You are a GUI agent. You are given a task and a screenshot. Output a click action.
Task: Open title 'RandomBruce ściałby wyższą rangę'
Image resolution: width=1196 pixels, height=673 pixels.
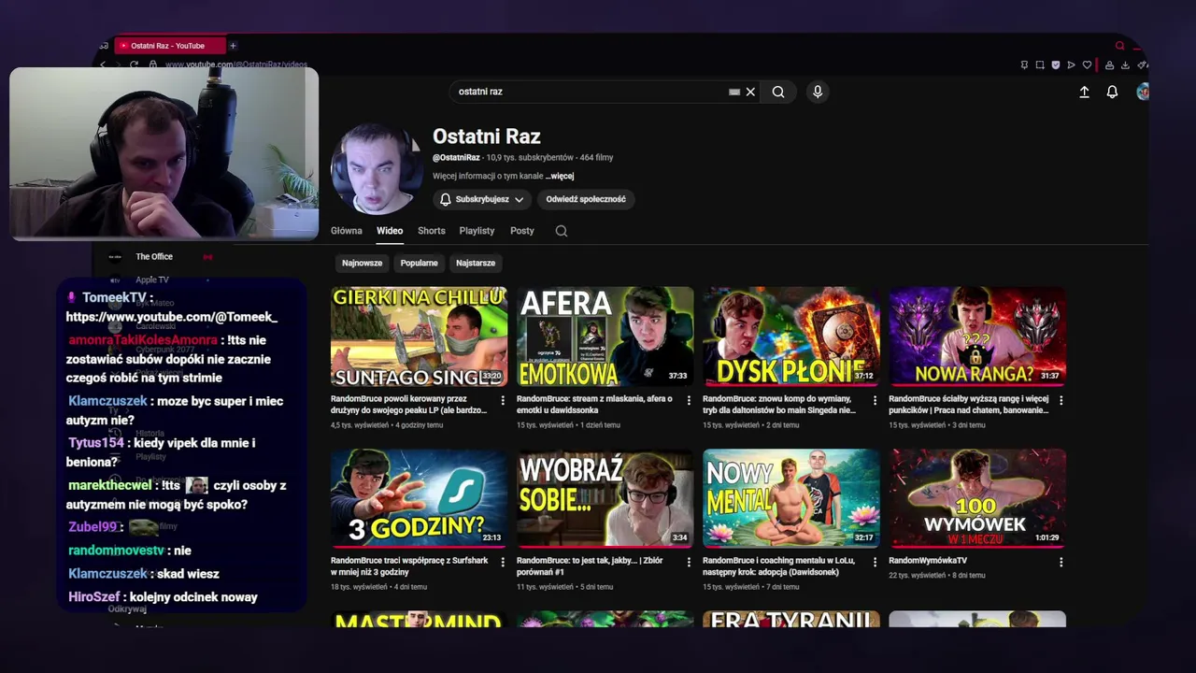[x=970, y=404]
